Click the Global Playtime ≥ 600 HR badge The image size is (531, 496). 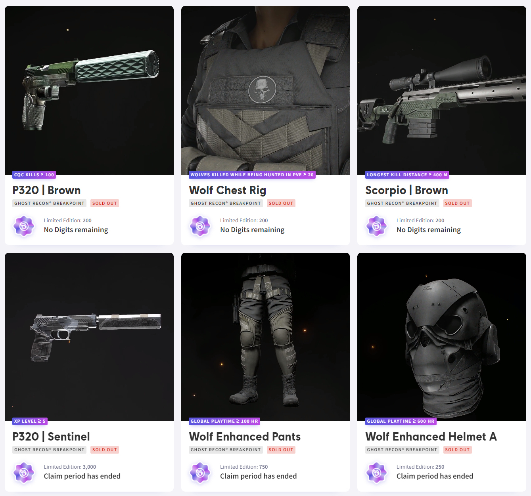pyautogui.click(x=401, y=421)
